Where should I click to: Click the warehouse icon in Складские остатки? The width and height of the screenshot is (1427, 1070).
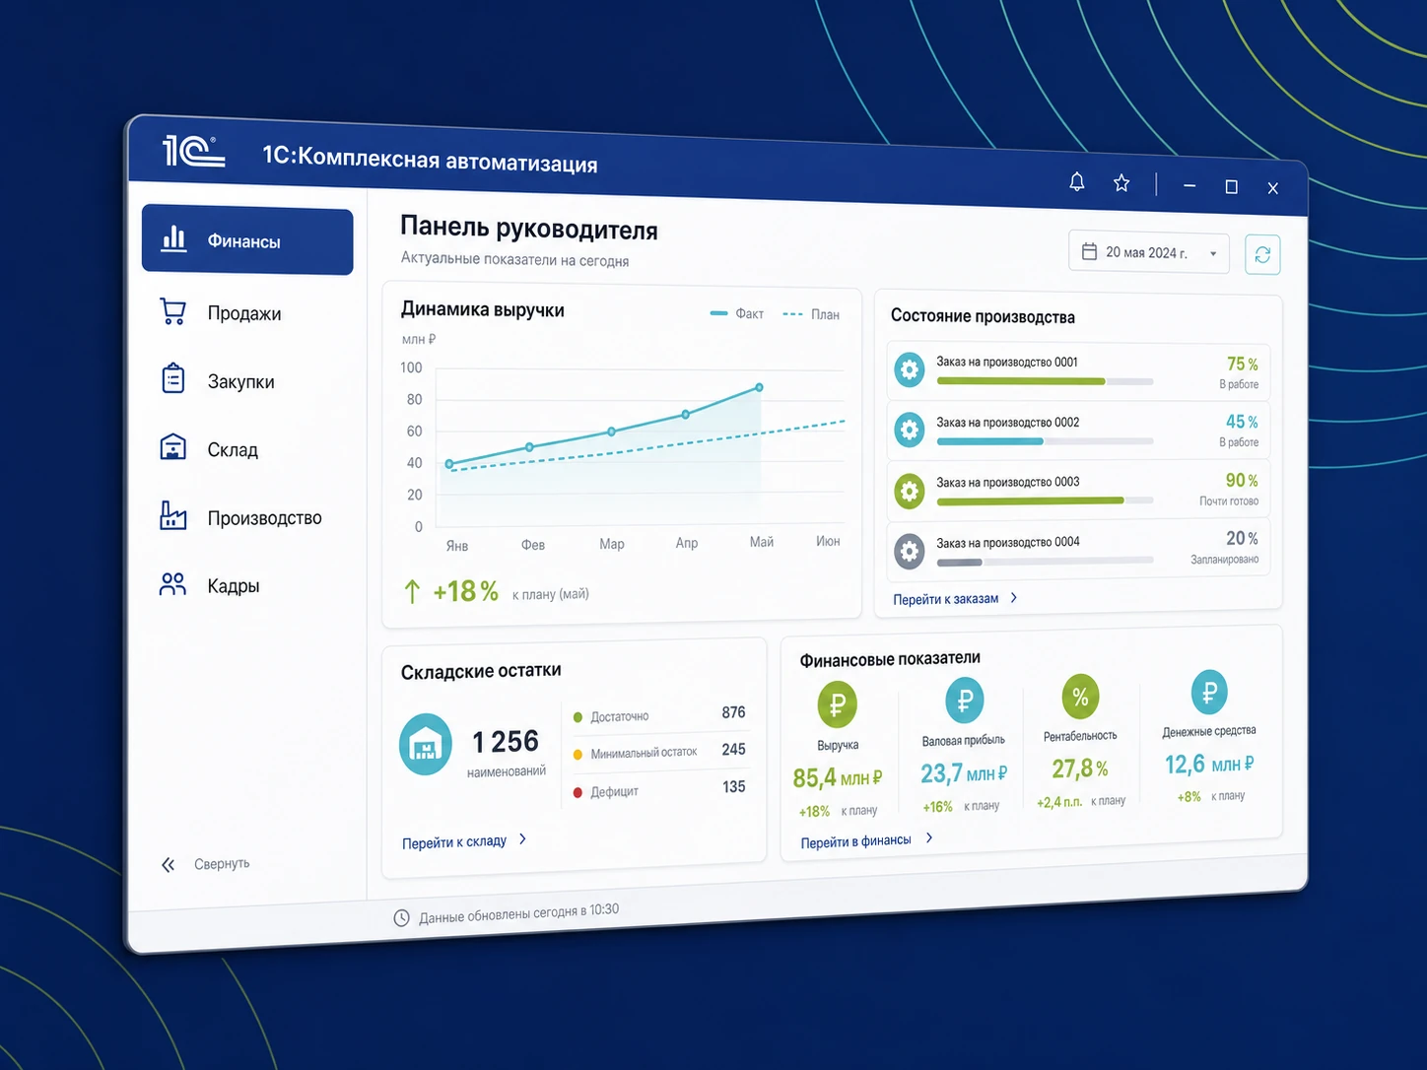(426, 744)
